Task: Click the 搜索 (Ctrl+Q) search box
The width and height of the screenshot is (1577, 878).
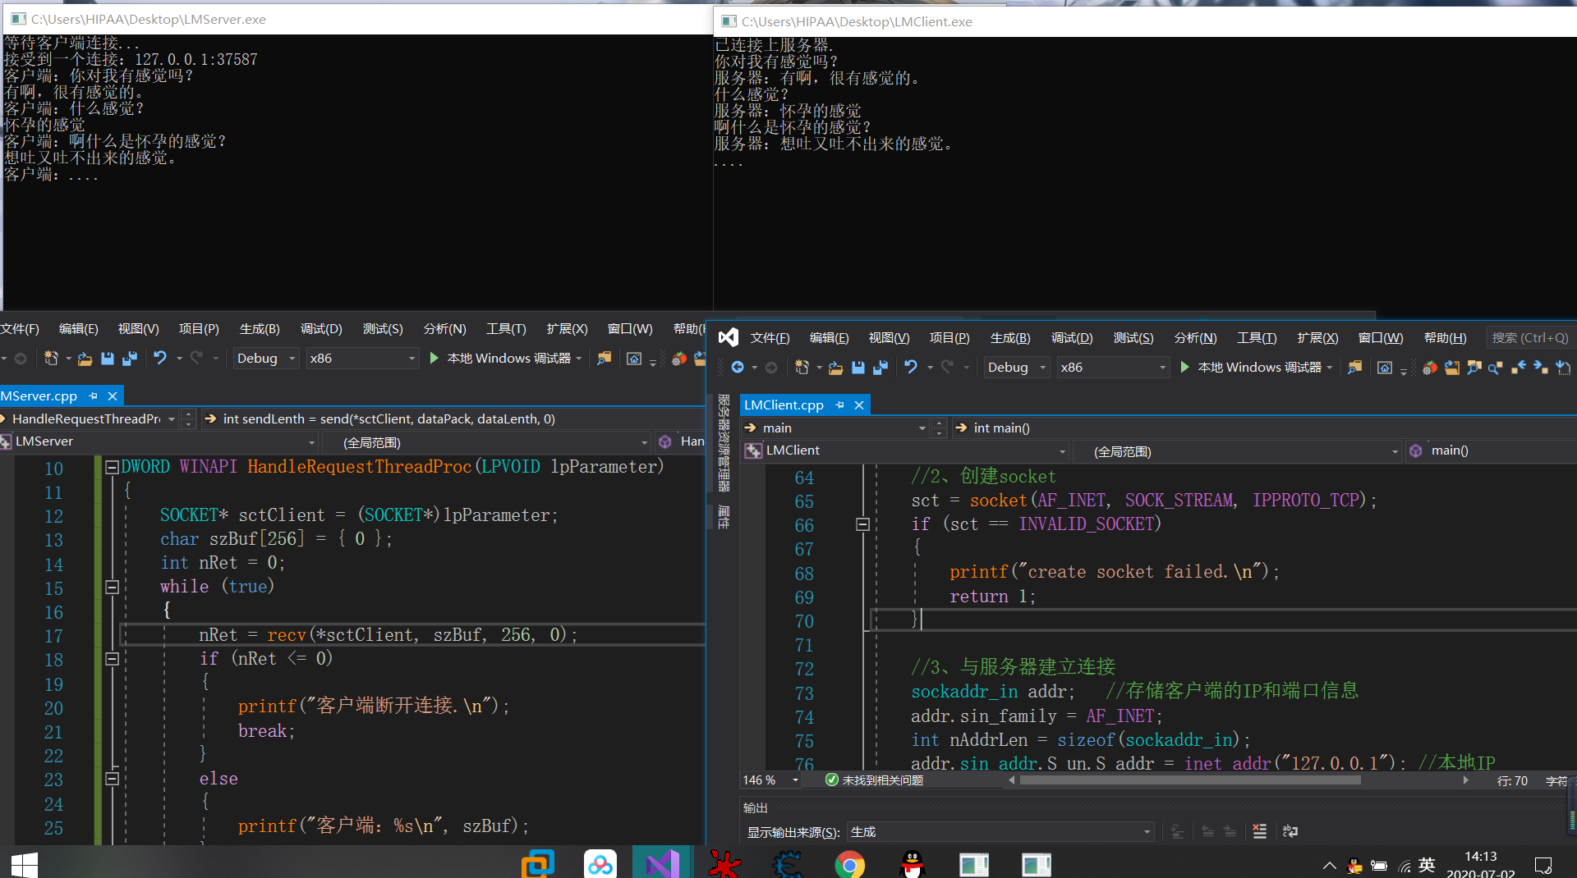Action: [1531, 338]
